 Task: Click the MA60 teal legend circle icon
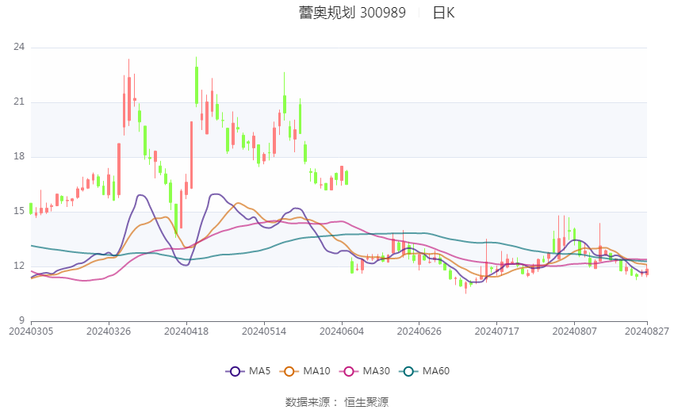point(409,371)
